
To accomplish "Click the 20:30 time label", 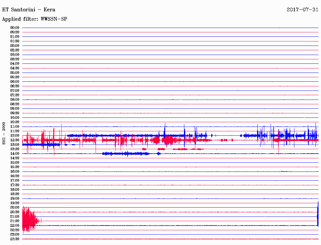I will tap(15, 212).
